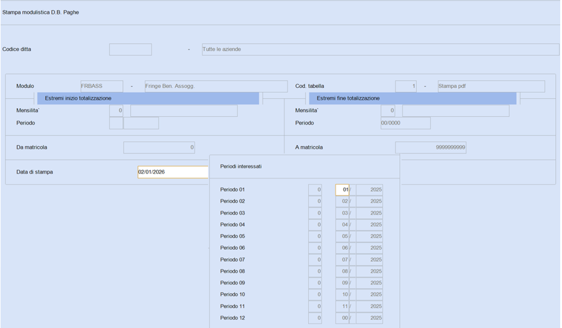Screen dimensions: 562x328
Task: Click the end Periodo field showing 00/0000
Action: [x=405, y=123]
